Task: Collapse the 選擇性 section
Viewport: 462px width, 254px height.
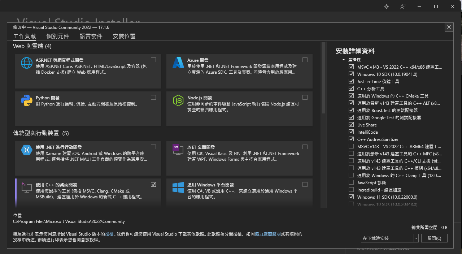Action: 344,60
